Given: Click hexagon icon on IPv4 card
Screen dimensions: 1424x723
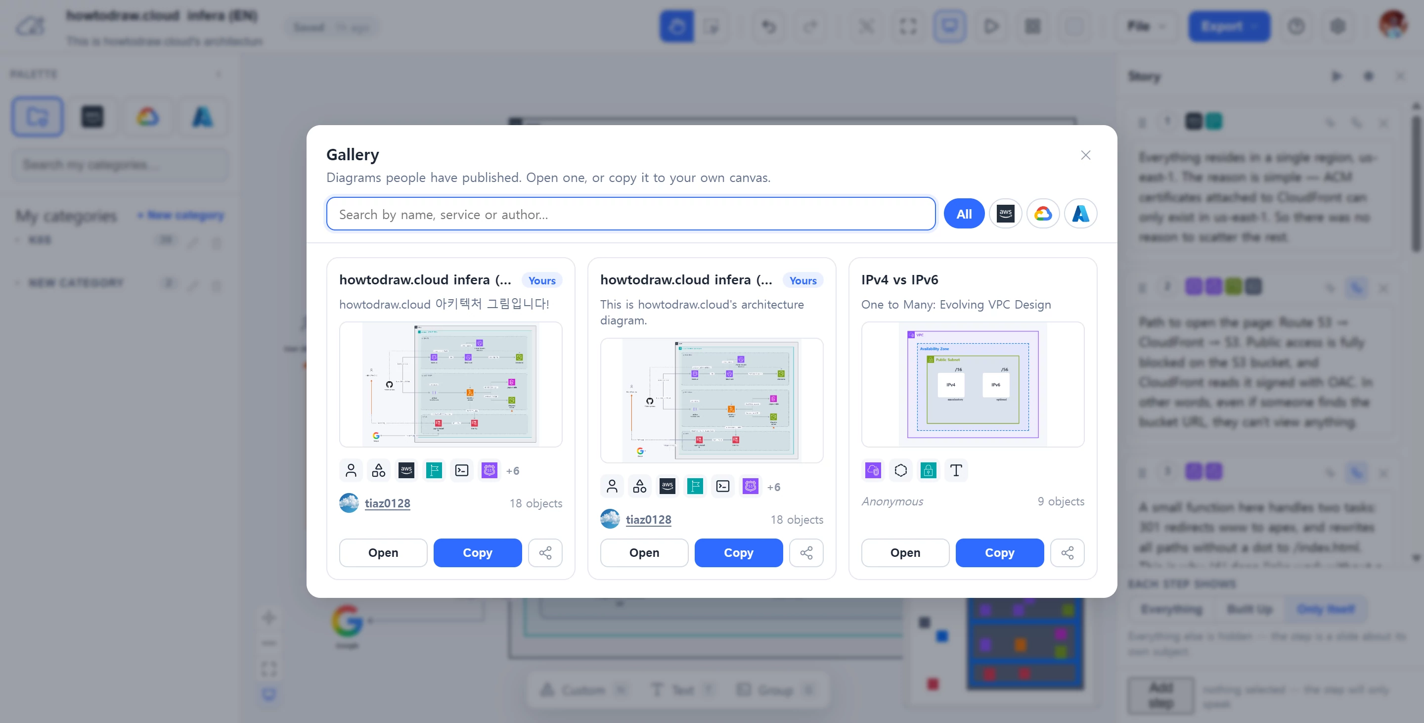Looking at the screenshot, I should [x=900, y=470].
